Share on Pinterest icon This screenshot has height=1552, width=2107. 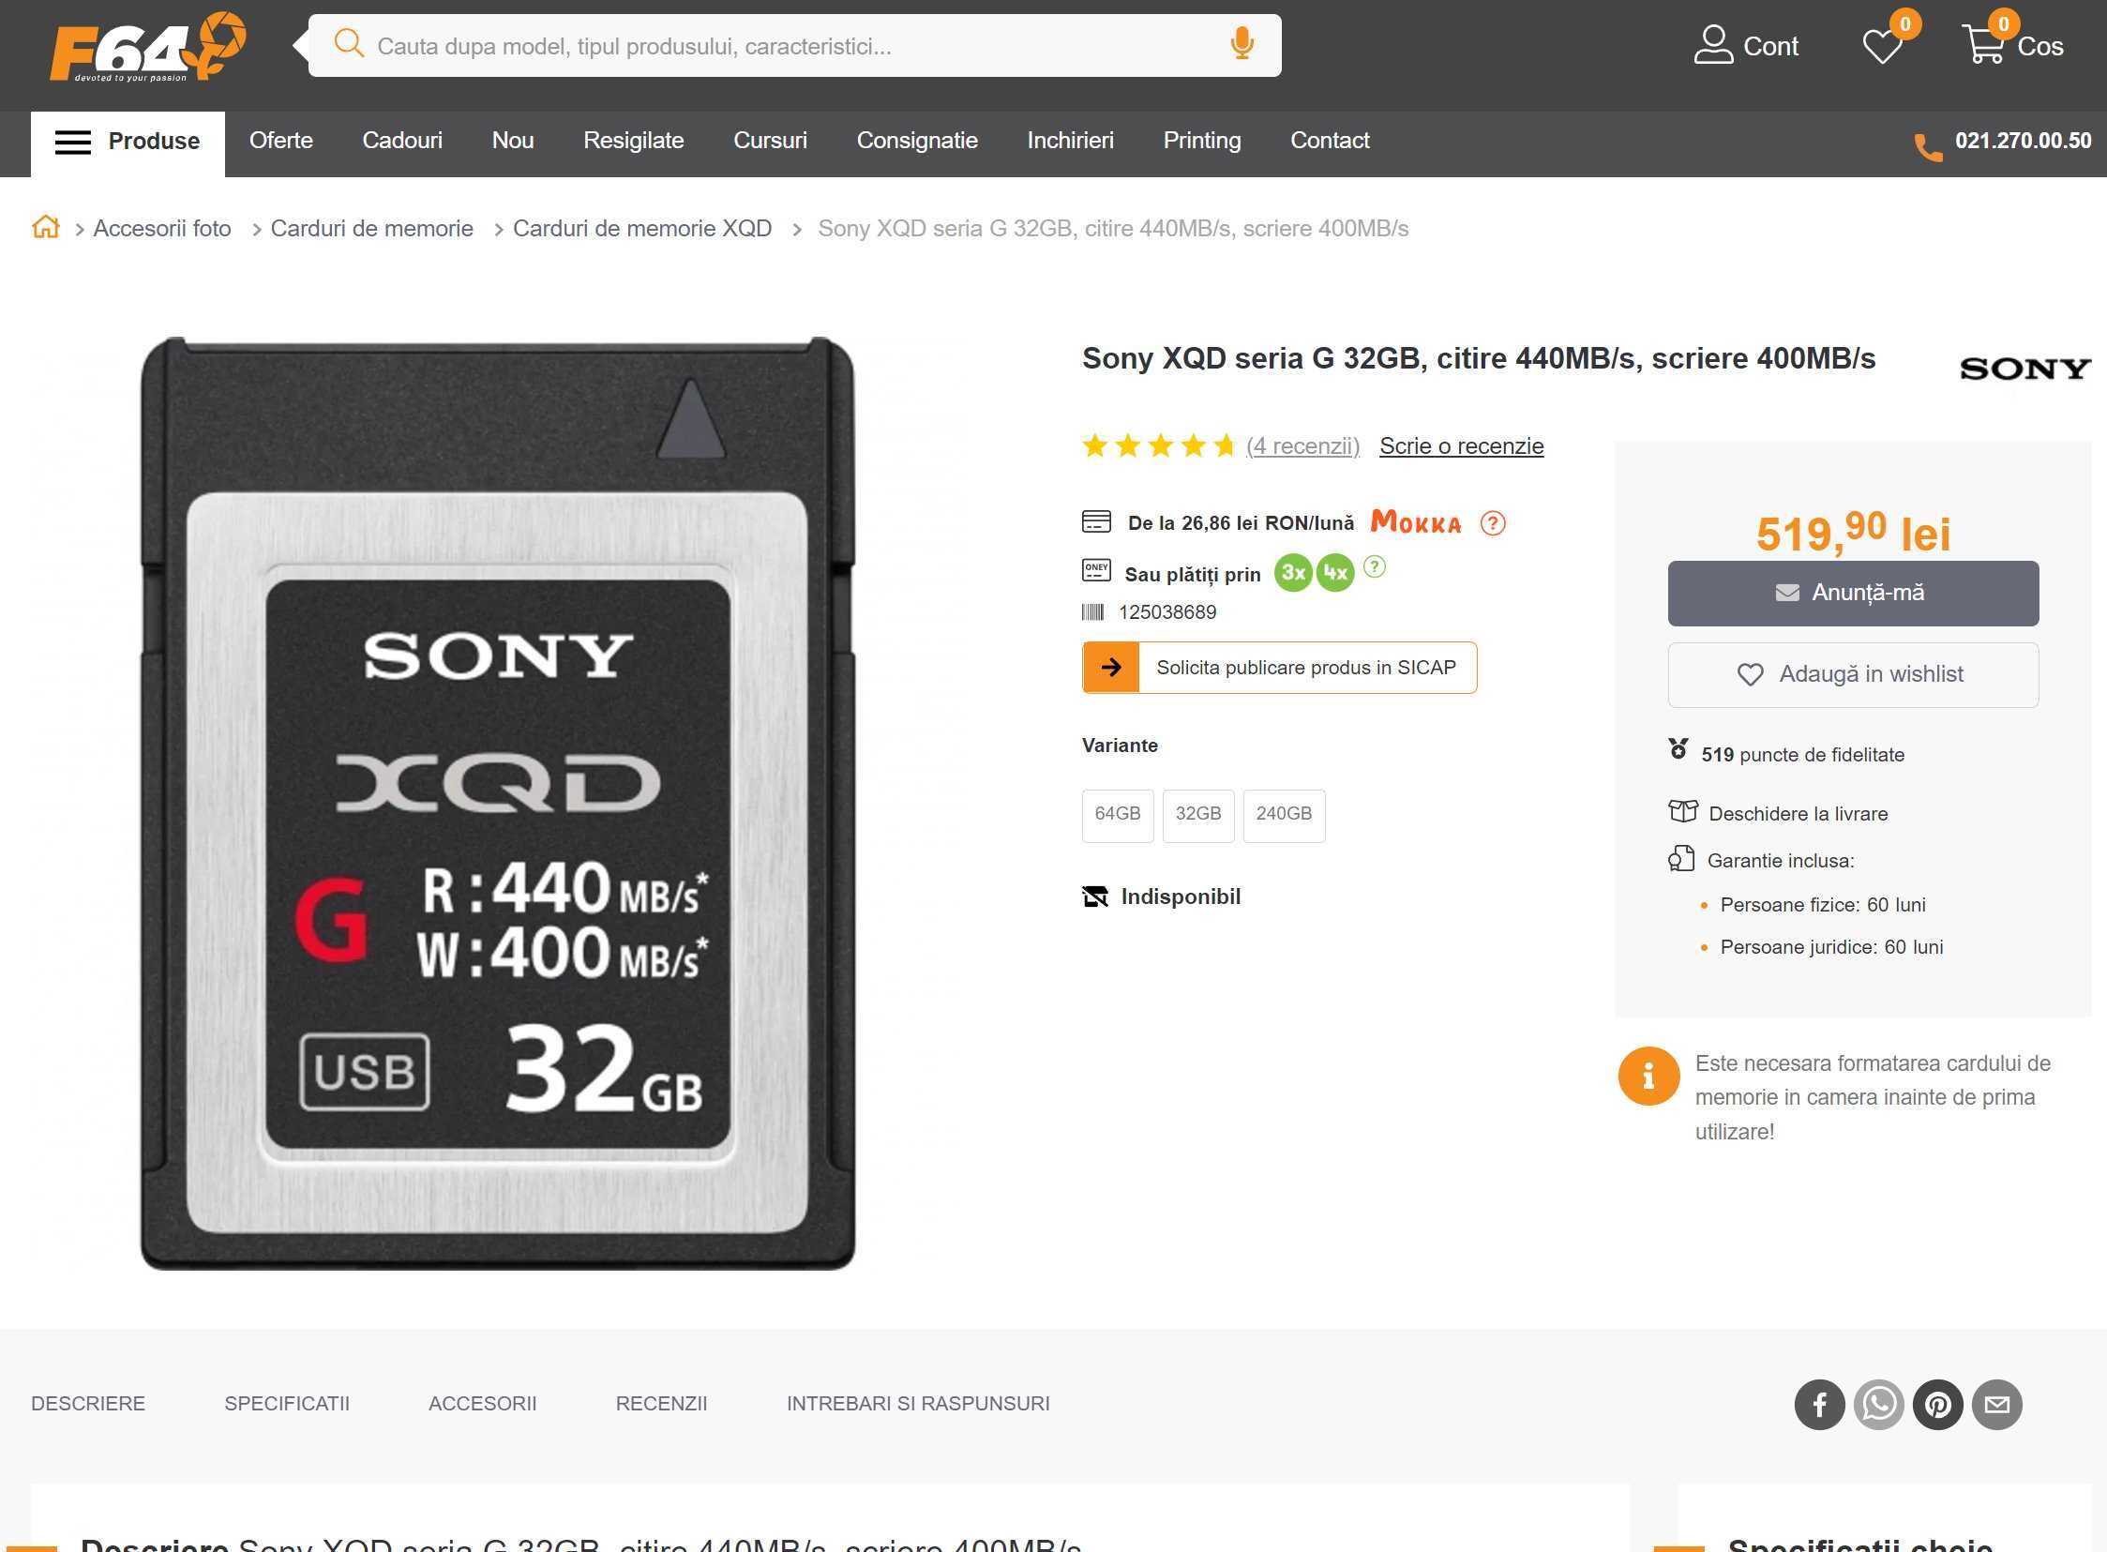coord(1938,1405)
